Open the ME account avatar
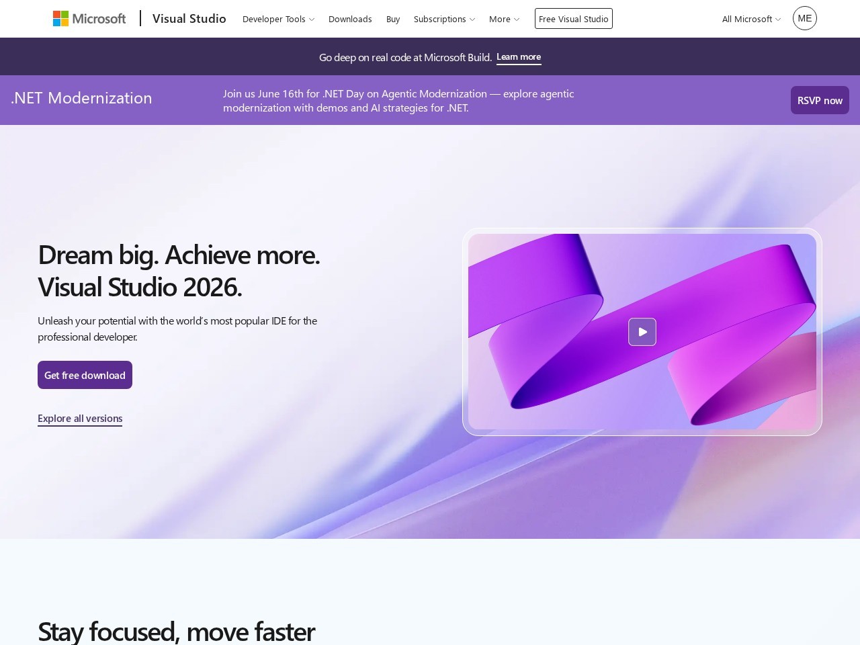The height and width of the screenshot is (645, 860). (804, 18)
